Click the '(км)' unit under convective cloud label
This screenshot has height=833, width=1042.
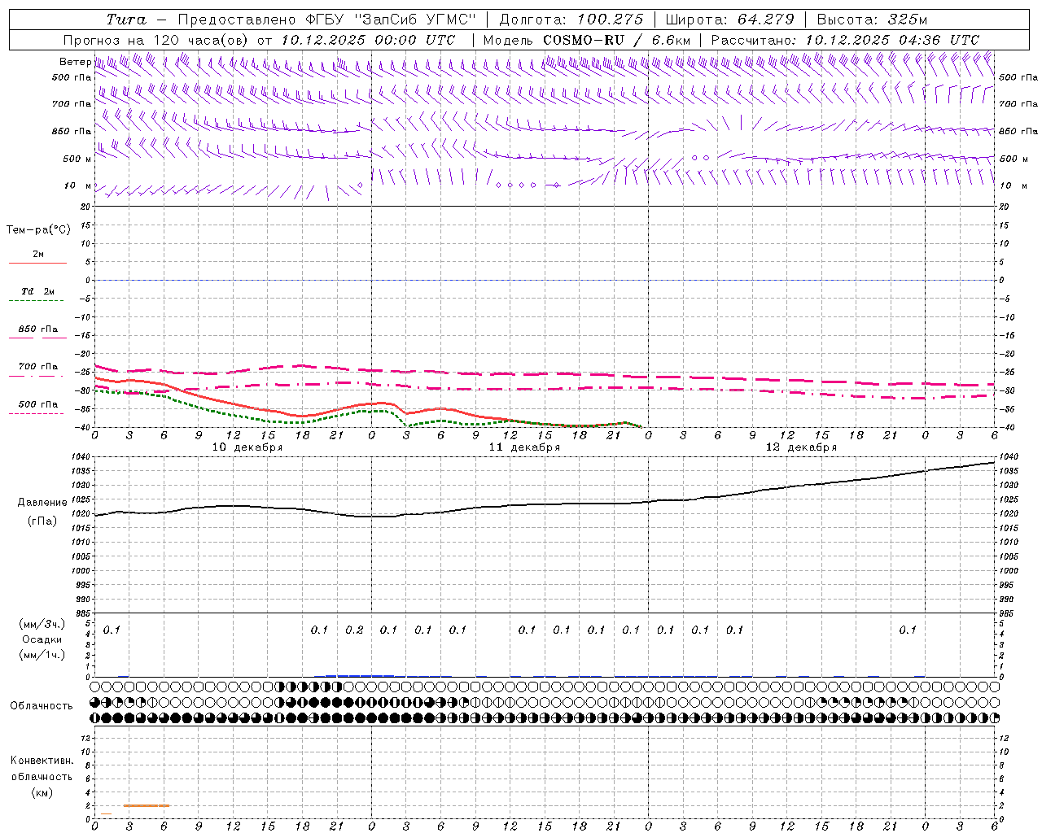pos(42,792)
